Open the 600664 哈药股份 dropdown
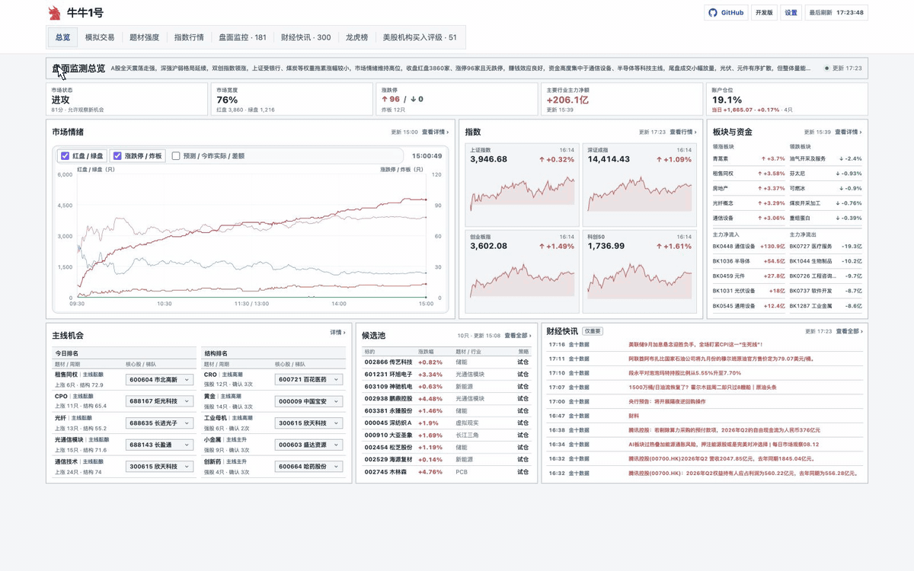 [309, 466]
